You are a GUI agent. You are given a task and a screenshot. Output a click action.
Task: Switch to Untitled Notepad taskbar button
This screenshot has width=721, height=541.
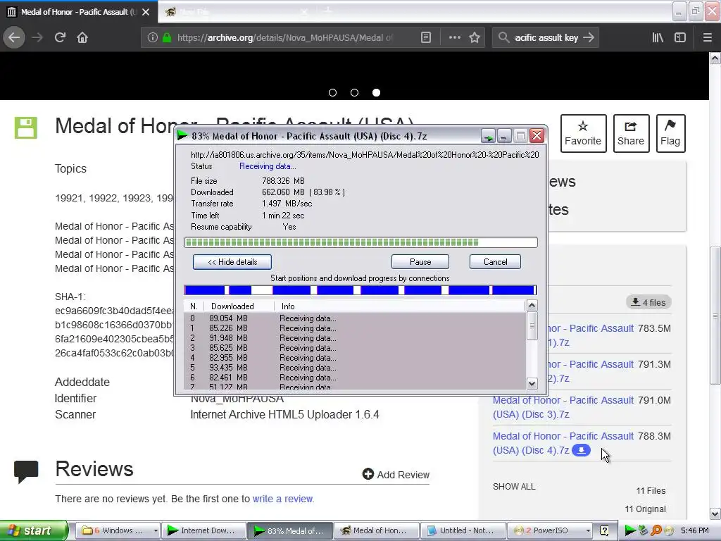coord(463,530)
